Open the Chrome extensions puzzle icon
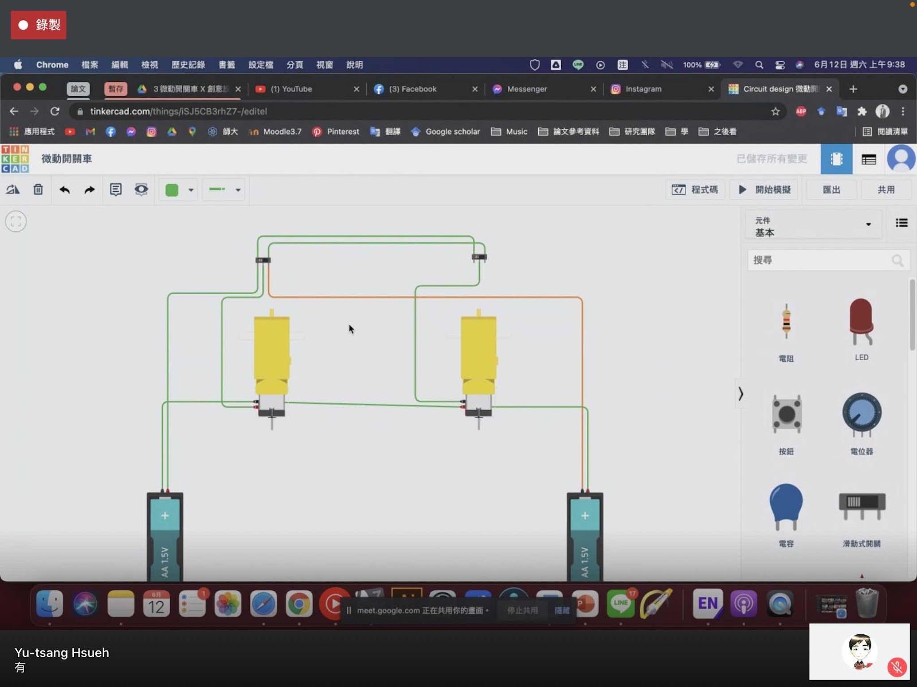Image resolution: width=917 pixels, height=687 pixels. coord(861,111)
